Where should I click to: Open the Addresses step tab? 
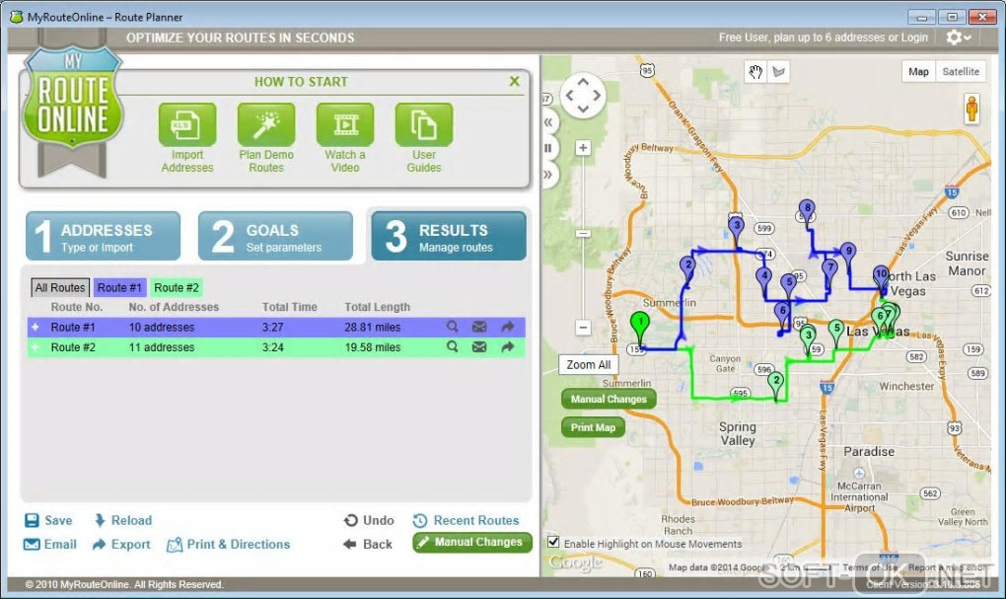[x=103, y=236]
